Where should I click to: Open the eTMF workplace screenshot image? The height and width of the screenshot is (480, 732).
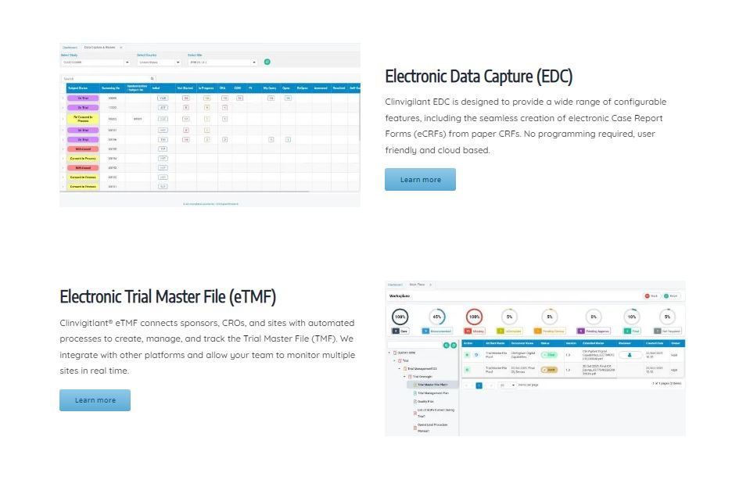tap(535, 358)
